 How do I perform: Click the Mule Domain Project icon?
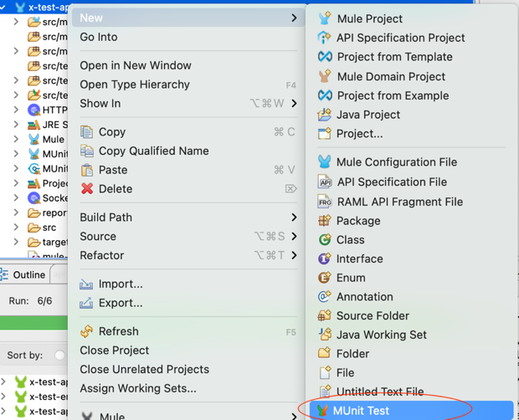pyautogui.click(x=325, y=76)
